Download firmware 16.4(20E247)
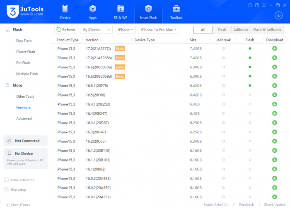290x209 pixels. click(274, 113)
